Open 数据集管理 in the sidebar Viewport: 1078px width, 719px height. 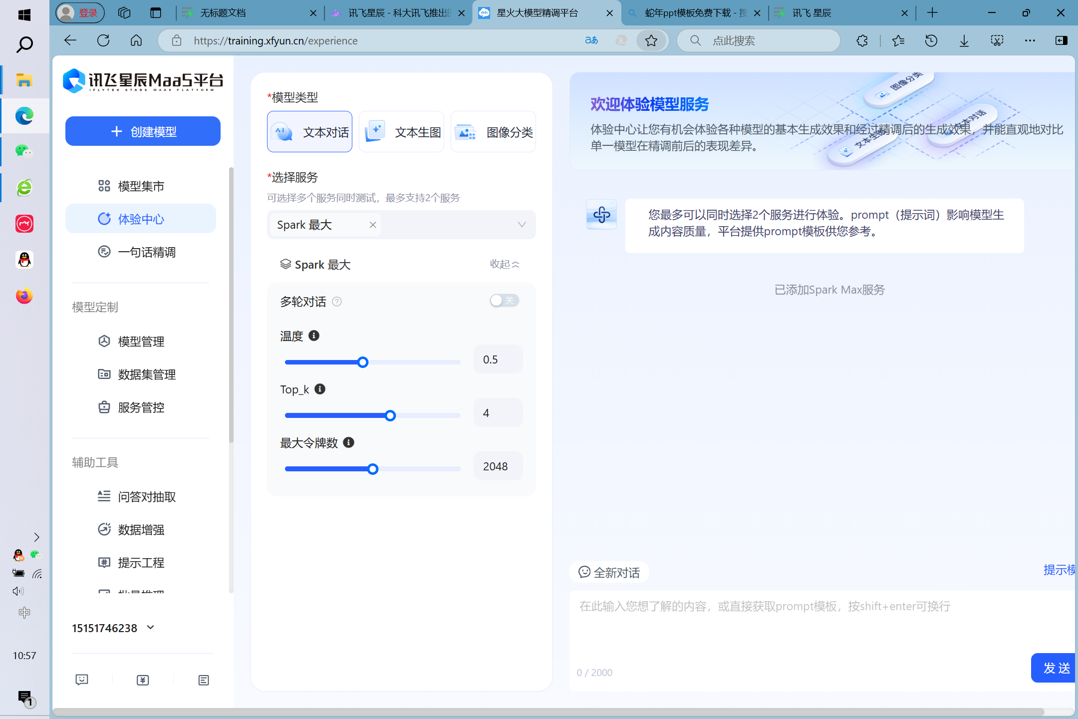tap(141, 374)
